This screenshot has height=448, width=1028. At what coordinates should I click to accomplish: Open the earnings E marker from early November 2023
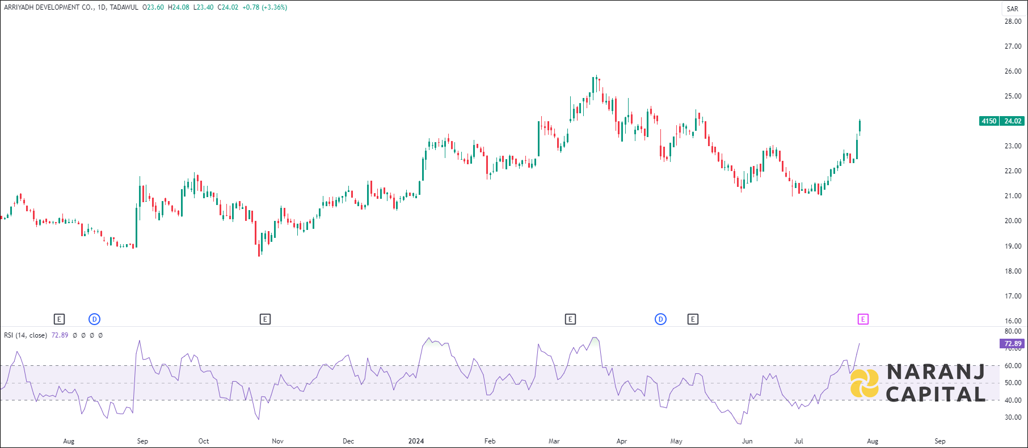[x=265, y=319]
